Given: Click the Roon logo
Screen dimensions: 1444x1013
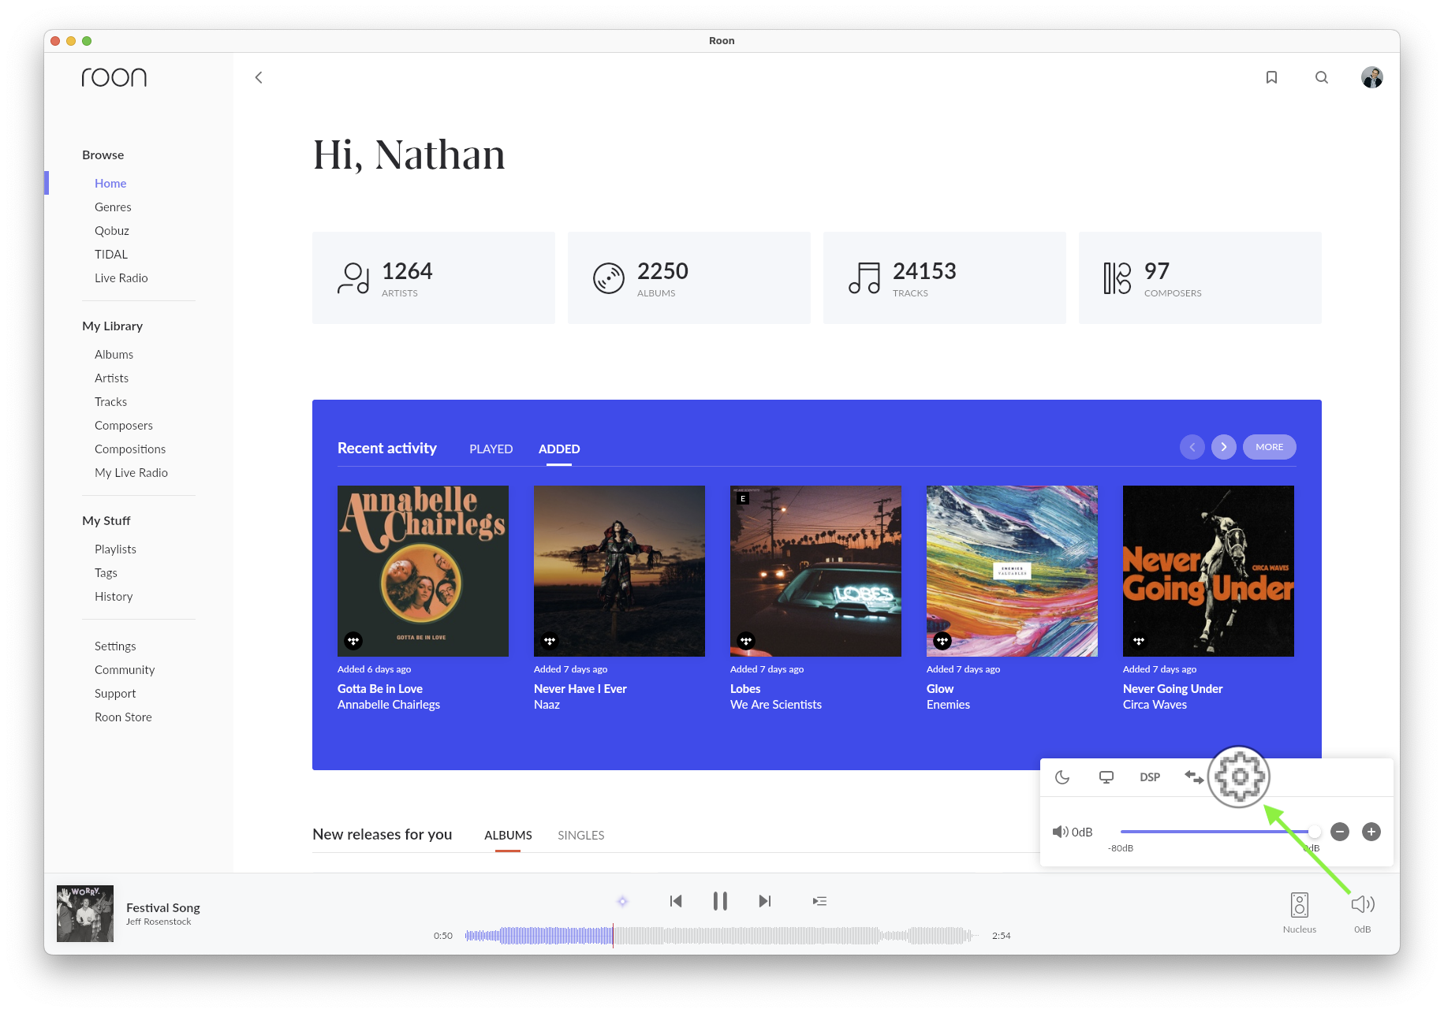Looking at the screenshot, I should pyautogui.click(x=114, y=76).
